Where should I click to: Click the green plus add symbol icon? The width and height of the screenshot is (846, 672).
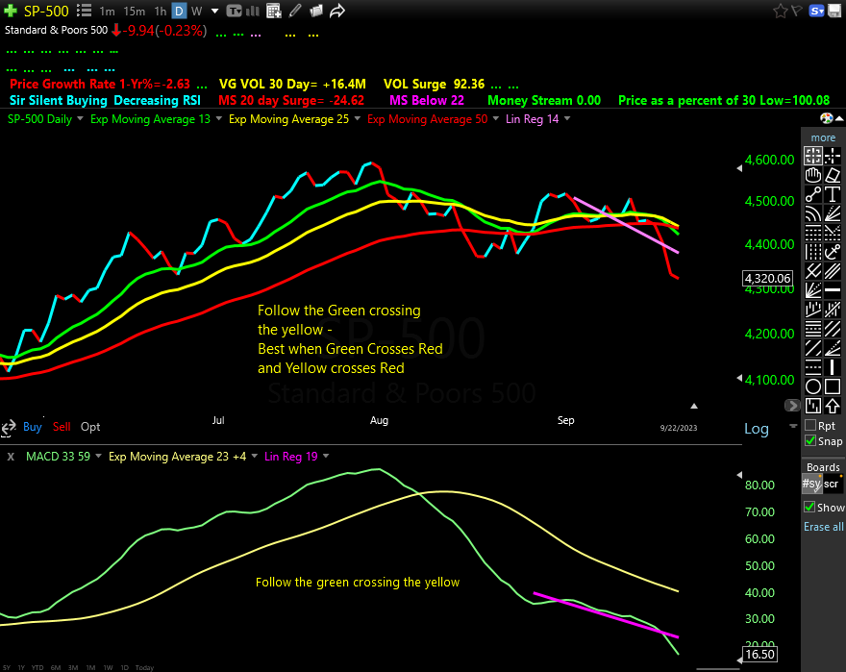10,11
